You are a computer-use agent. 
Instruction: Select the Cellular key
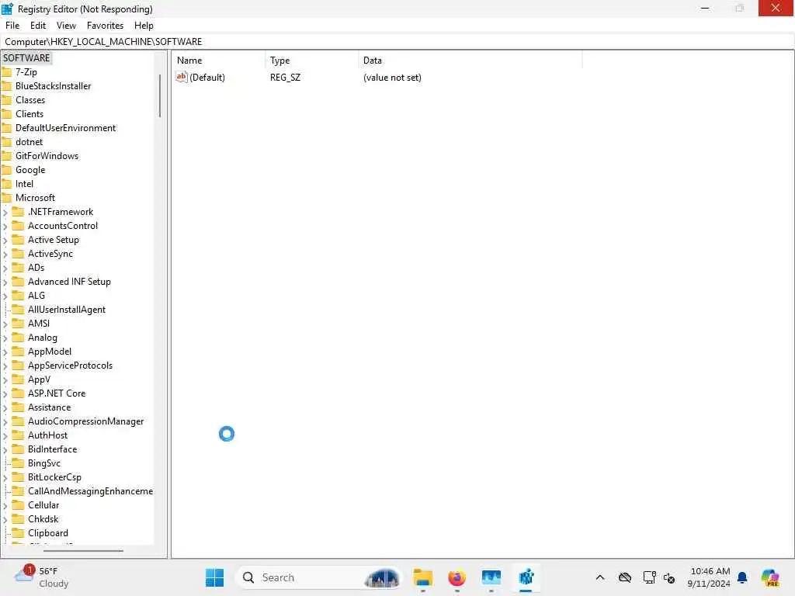[x=43, y=504]
